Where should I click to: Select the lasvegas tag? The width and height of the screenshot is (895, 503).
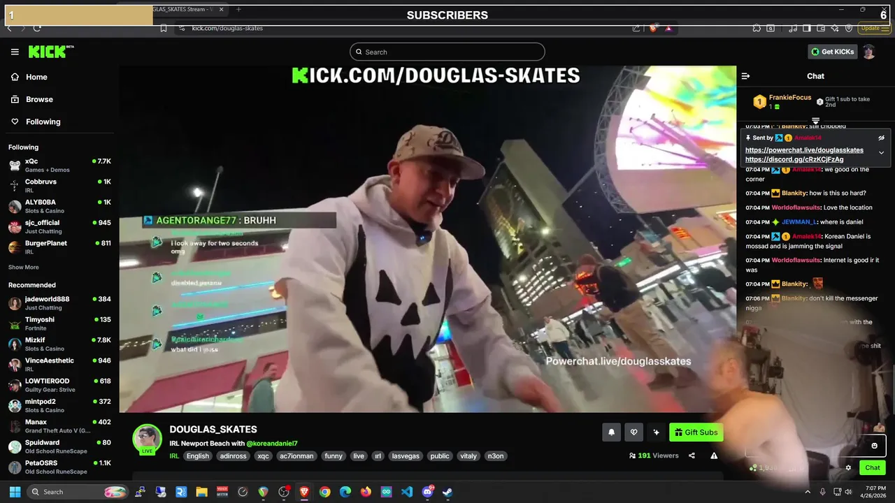pyautogui.click(x=406, y=456)
